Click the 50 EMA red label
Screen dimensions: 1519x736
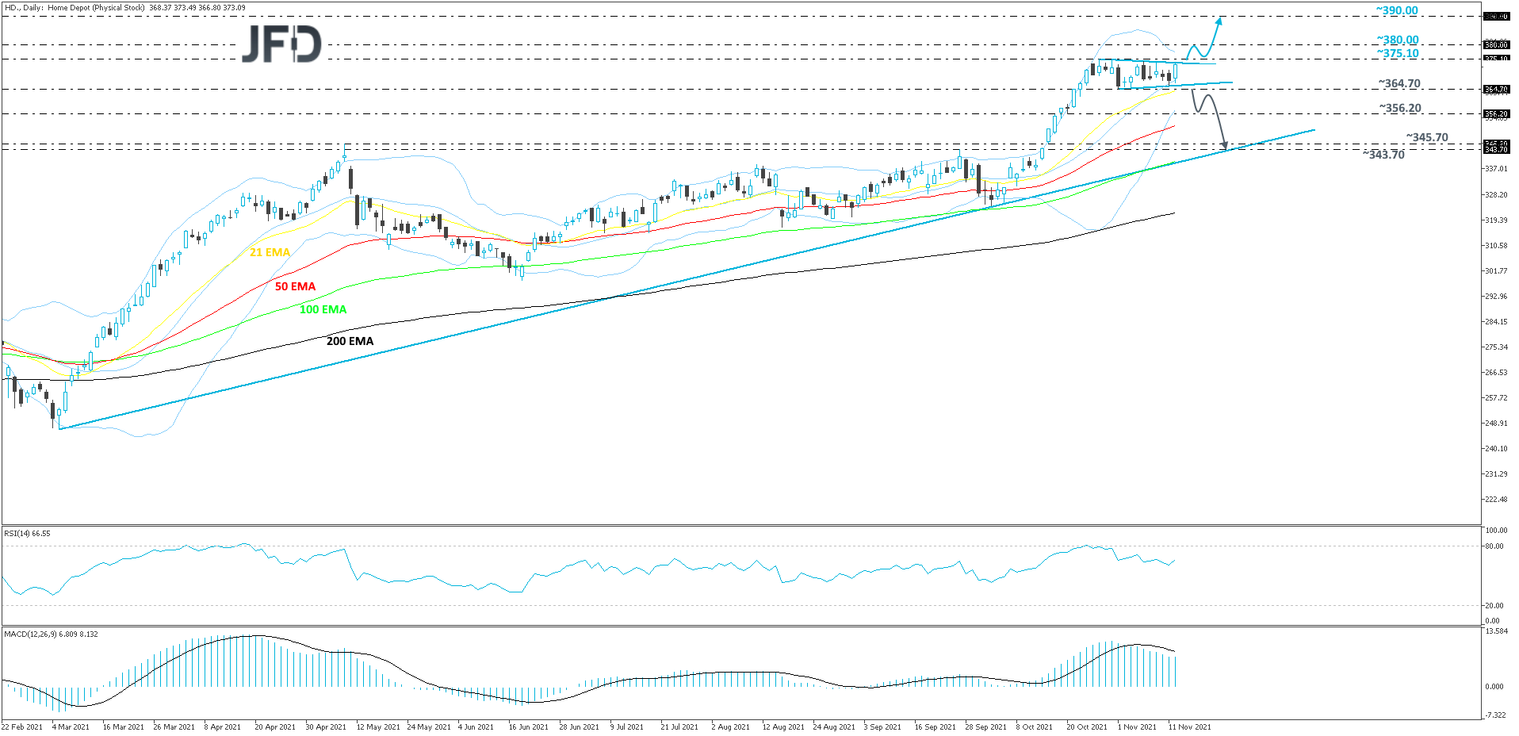[x=294, y=286]
